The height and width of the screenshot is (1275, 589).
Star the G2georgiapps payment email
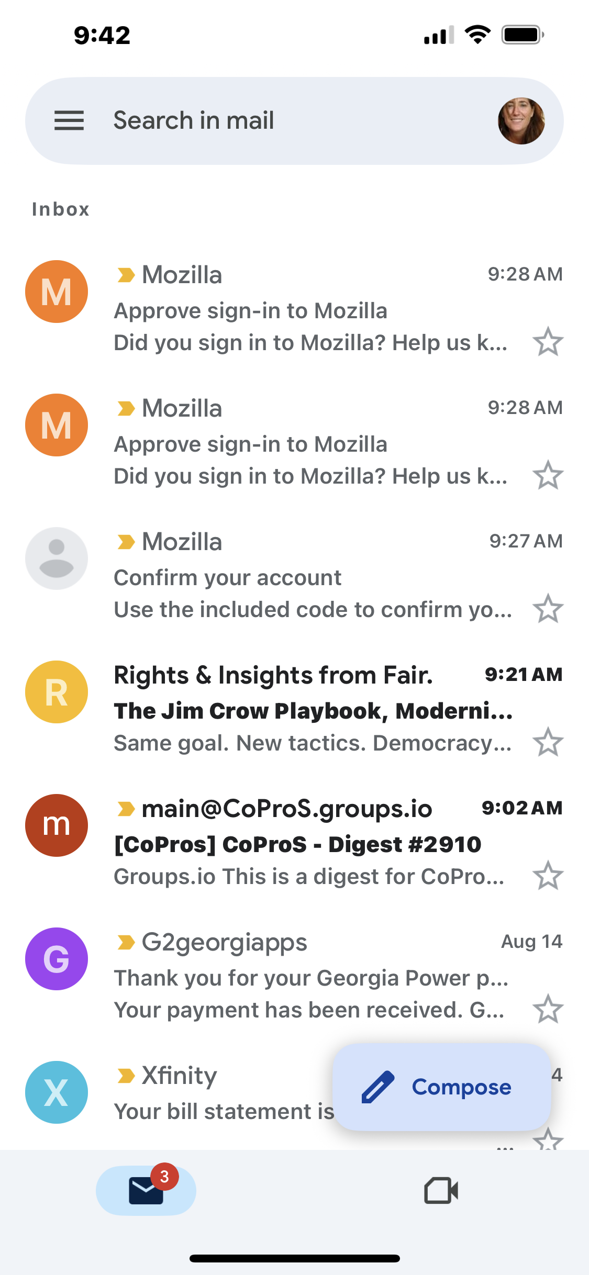[x=548, y=1010]
